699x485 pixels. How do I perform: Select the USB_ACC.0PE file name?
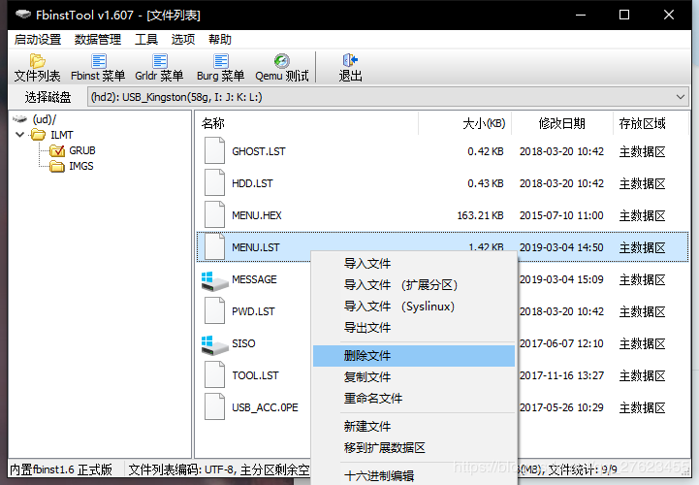pos(265,407)
